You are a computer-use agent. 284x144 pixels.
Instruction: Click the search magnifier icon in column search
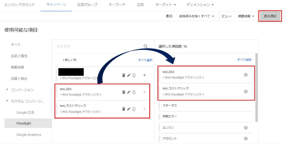pos(146,46)
